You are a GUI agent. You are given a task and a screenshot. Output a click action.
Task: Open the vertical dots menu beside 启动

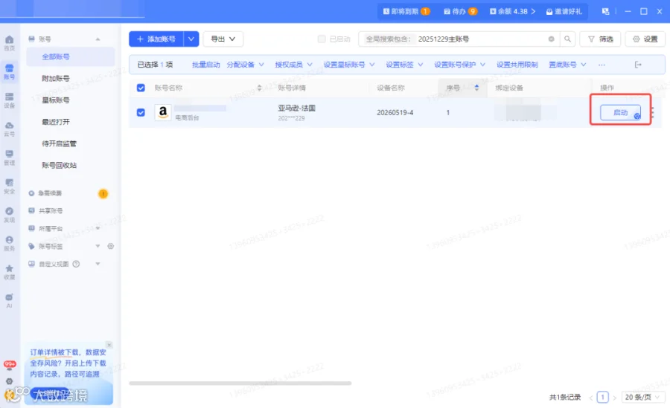click(x=652, y=112)
